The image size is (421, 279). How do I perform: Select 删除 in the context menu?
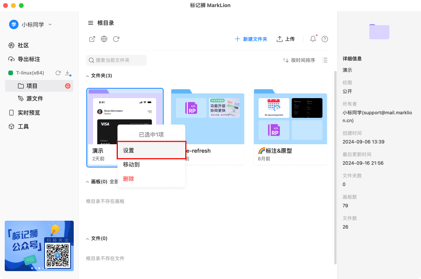(x=129, y=179)
